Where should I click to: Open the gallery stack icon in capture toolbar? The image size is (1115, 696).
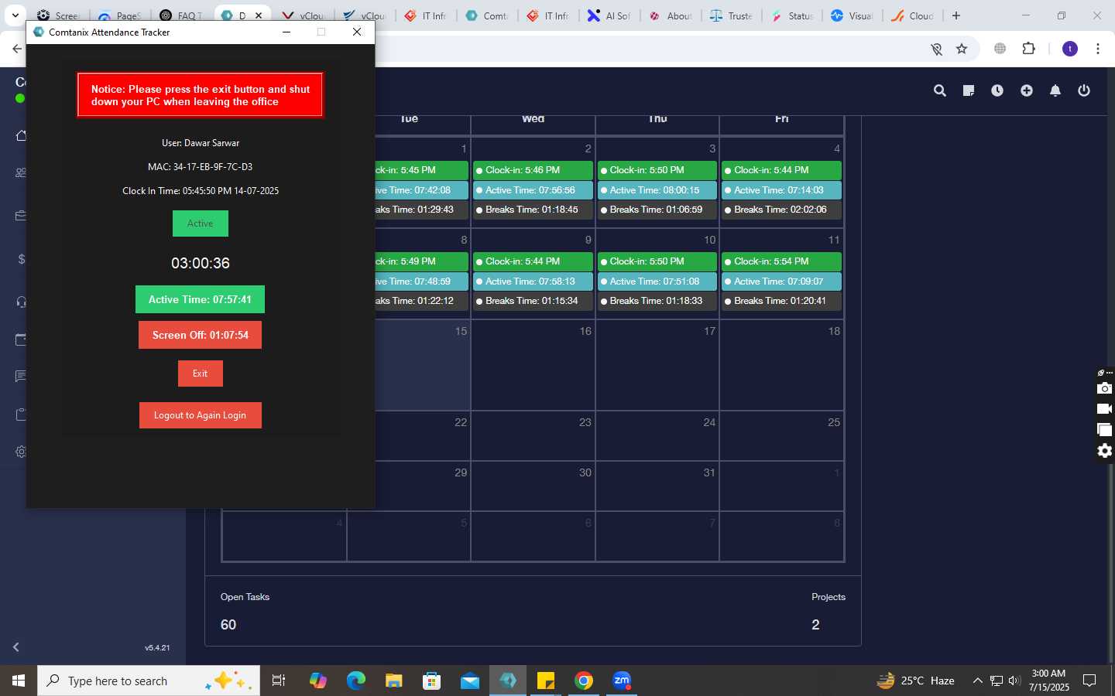pyautogui.click(x=1105, y=430)
